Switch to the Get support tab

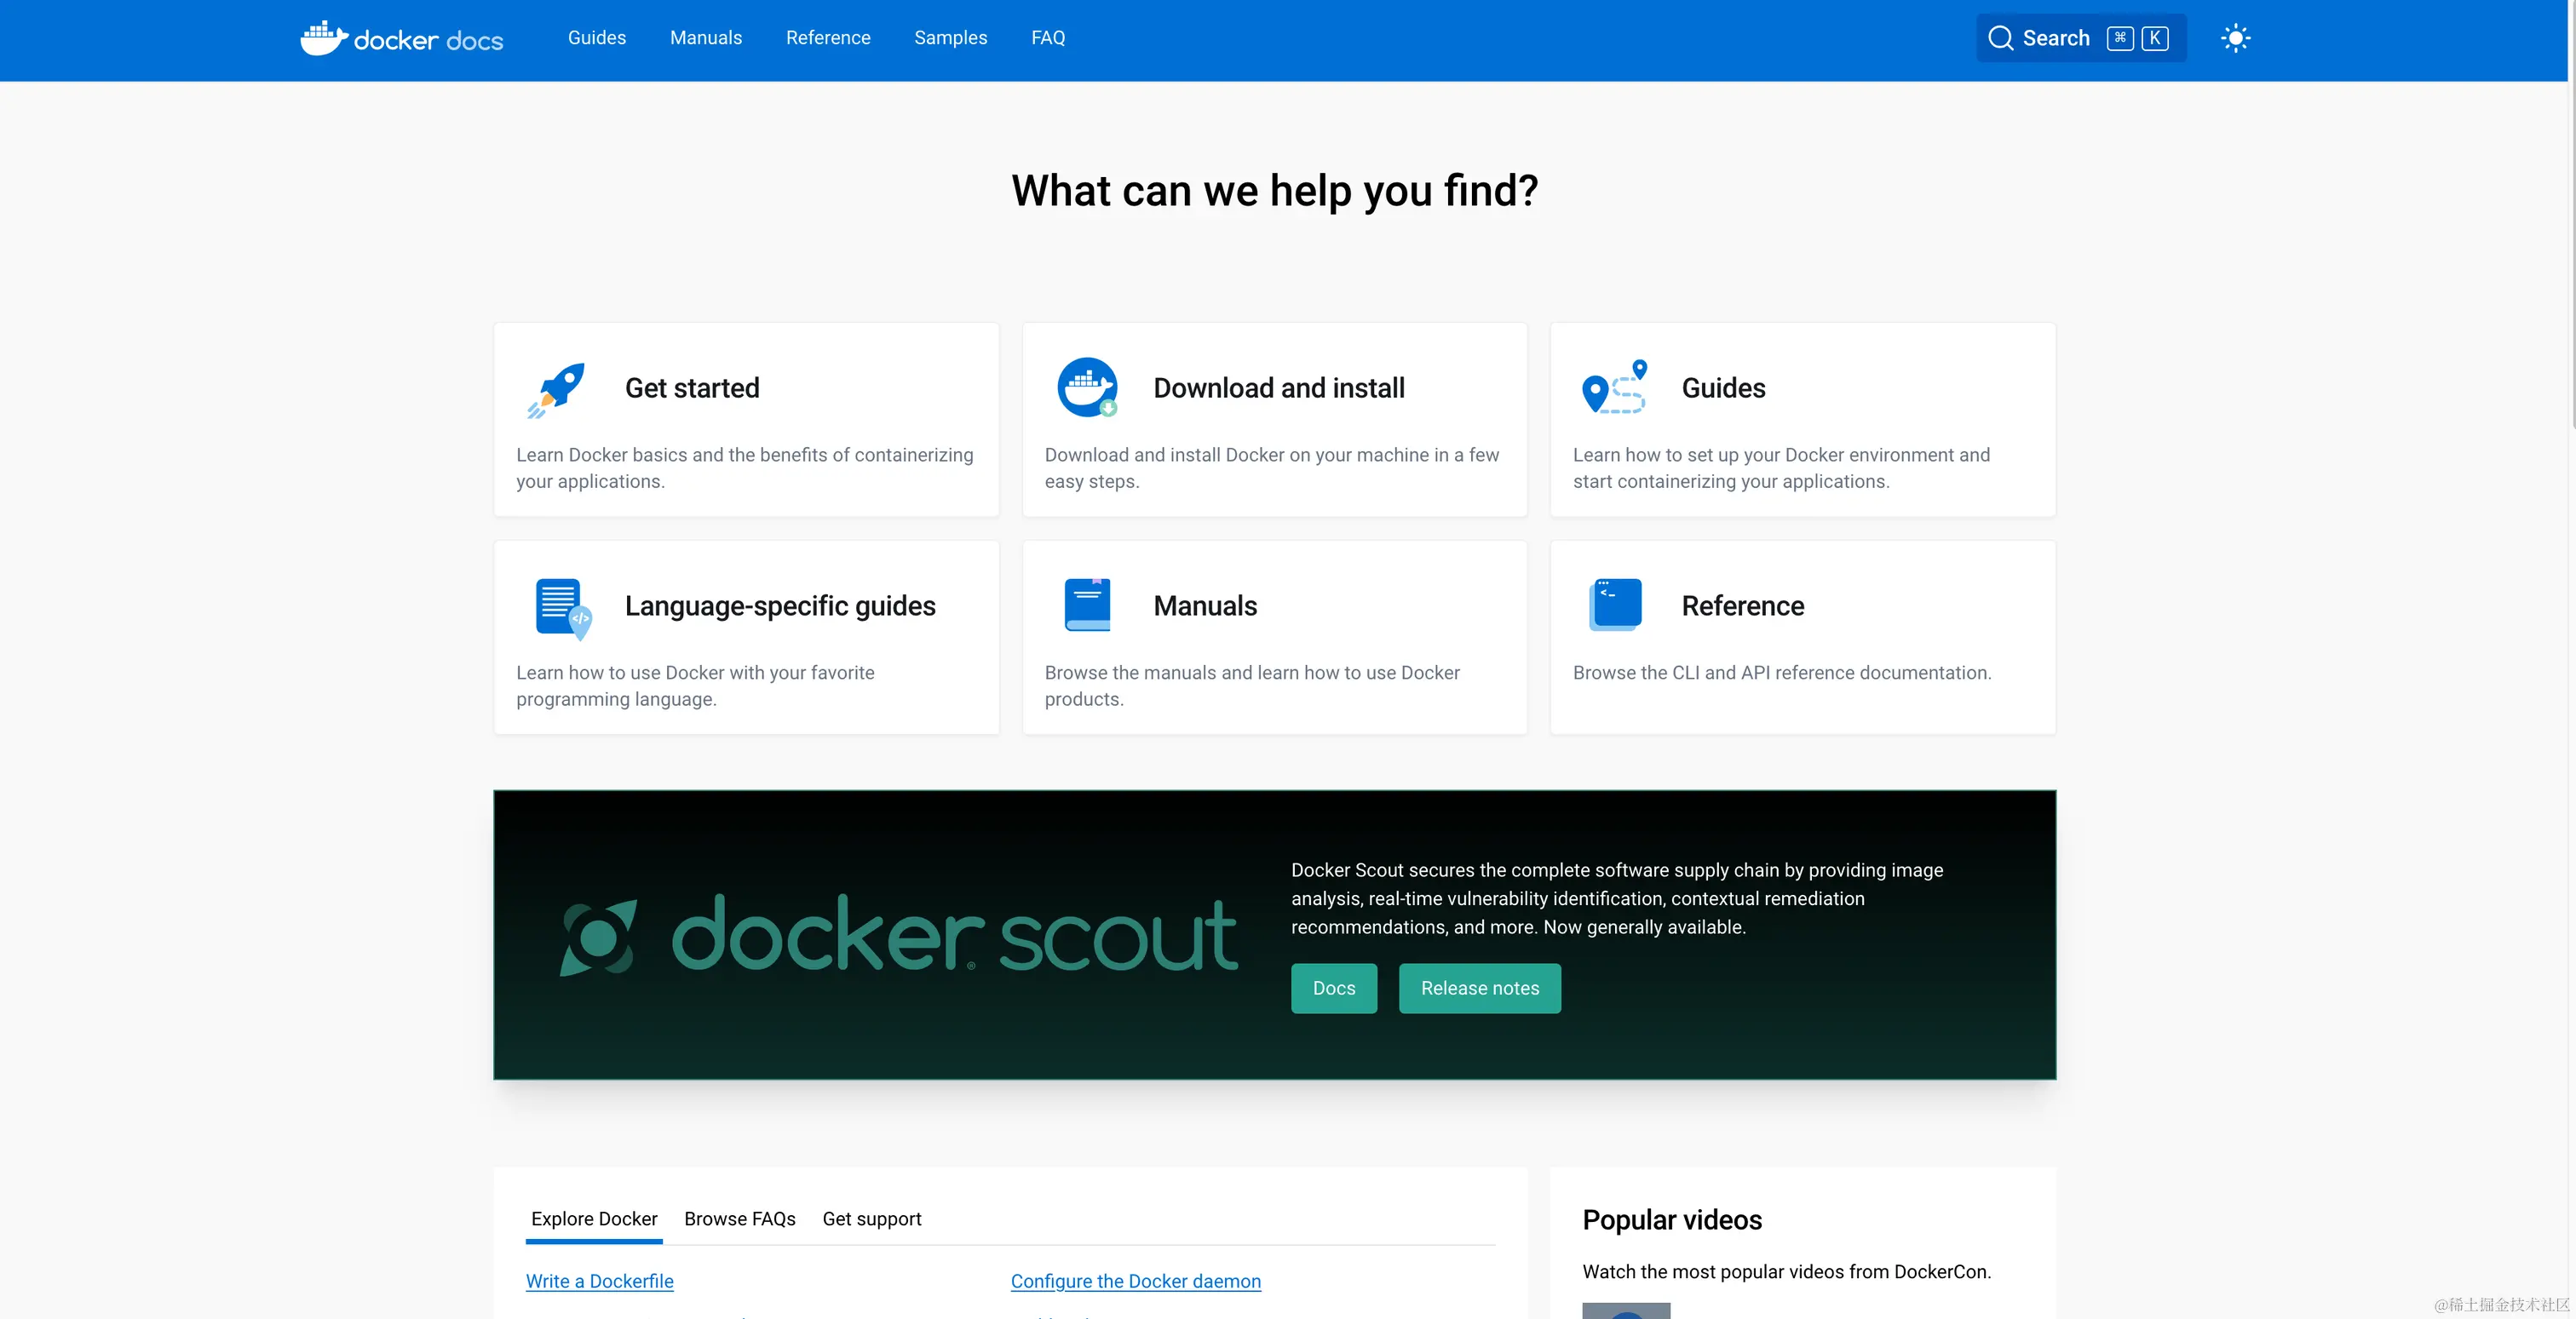pos(871,1219)
